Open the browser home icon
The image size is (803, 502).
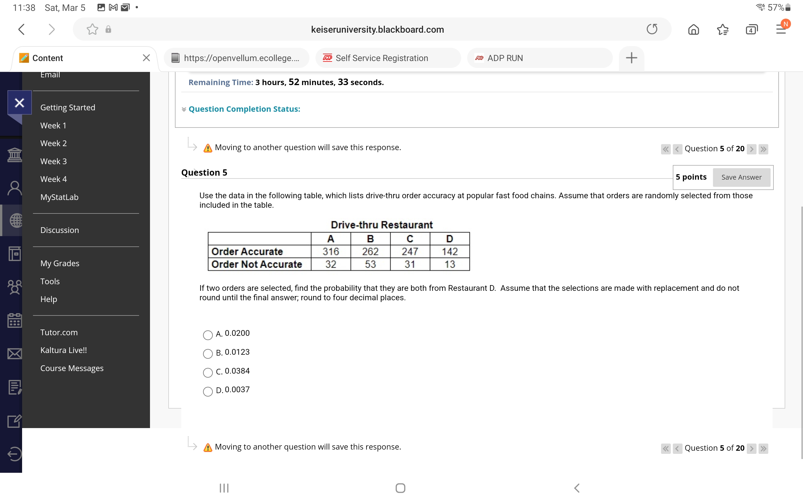(693, 30)
